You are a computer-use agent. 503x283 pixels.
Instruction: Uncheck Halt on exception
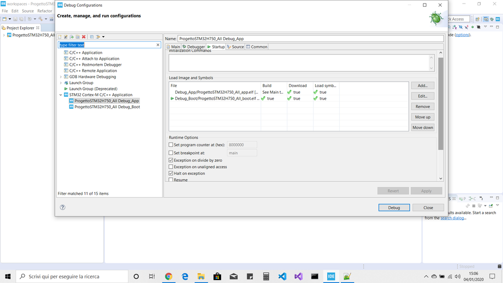point(171,173)
